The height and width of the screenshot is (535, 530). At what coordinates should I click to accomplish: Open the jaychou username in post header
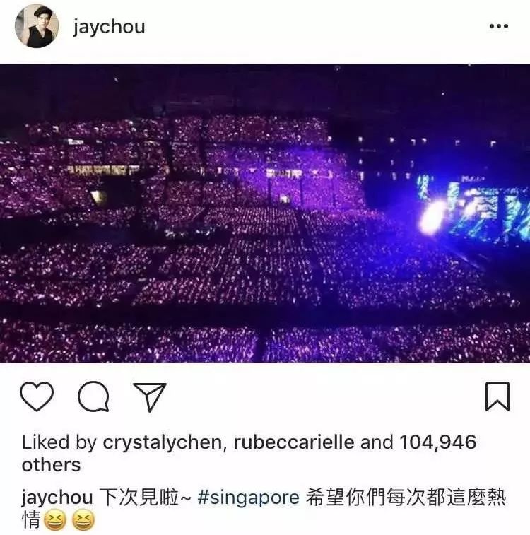(x=109, y=27)
